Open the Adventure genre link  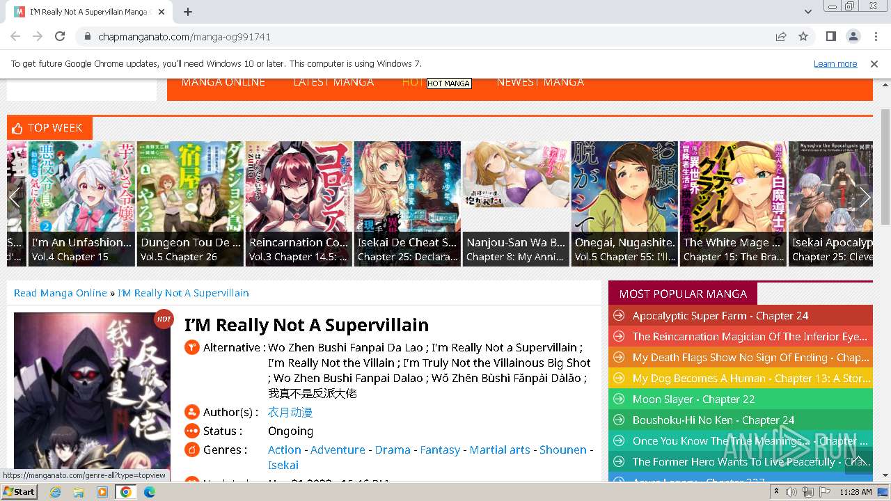(338, 450)
